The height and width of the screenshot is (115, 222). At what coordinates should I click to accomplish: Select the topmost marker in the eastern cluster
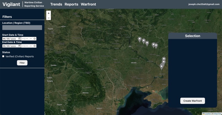click(x=164, y=58)
